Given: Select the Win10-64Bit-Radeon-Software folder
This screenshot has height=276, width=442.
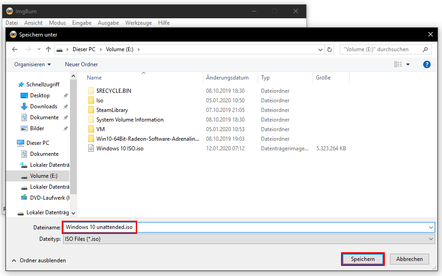Looking at the screenshot, I should coord(148,139).
